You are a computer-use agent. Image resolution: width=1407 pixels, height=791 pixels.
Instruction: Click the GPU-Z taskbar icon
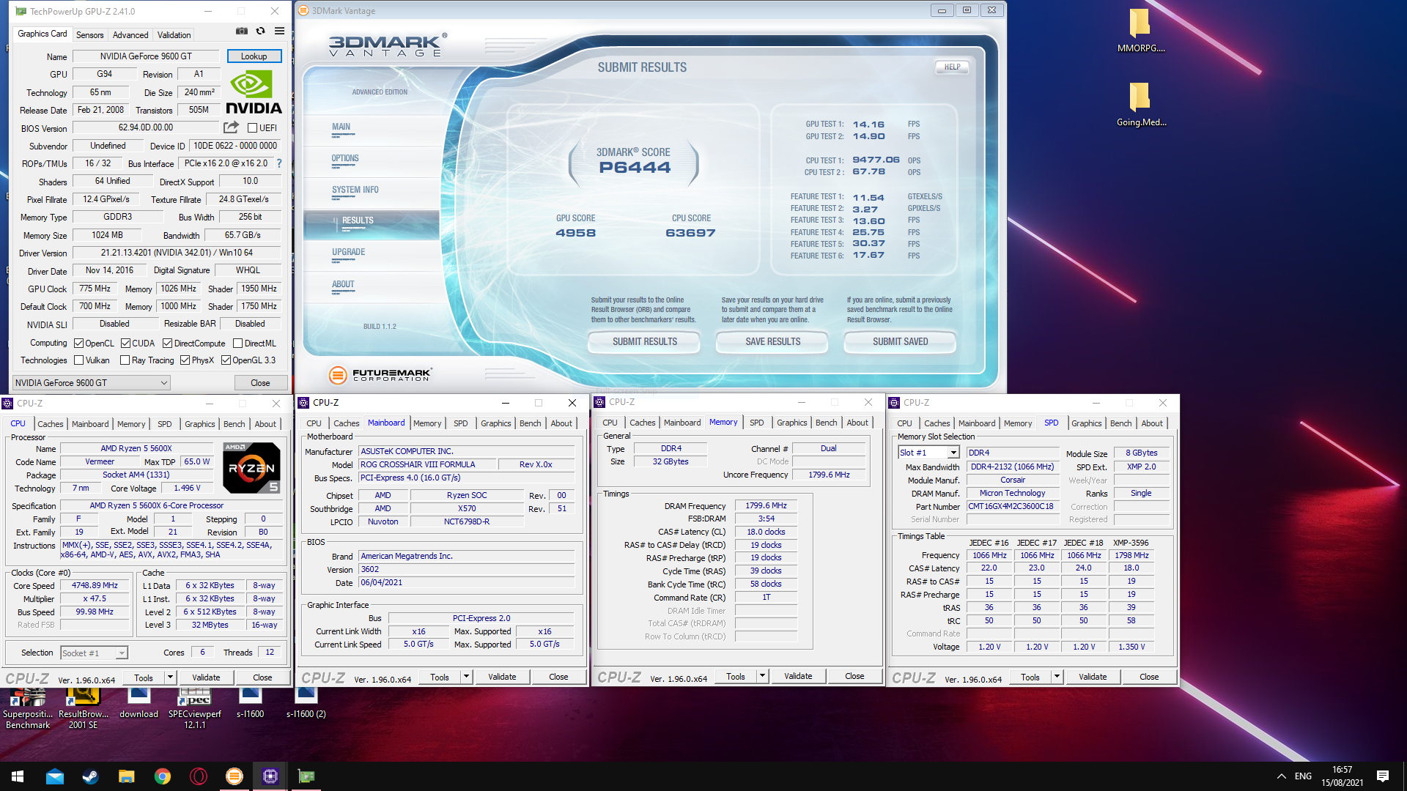pyautogui.click(x=306, y=776)
